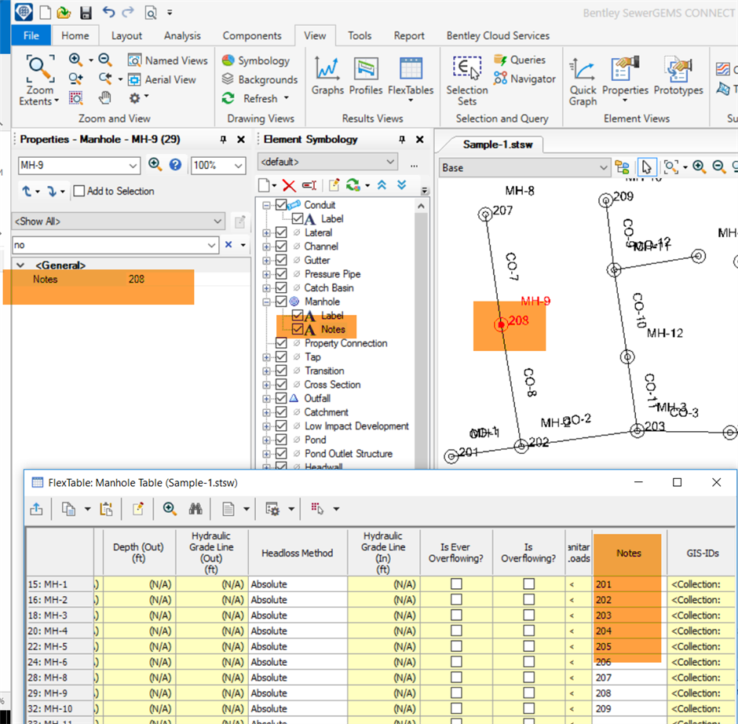Close the Properties panel

pyautogui.click(x=240, y=139)
